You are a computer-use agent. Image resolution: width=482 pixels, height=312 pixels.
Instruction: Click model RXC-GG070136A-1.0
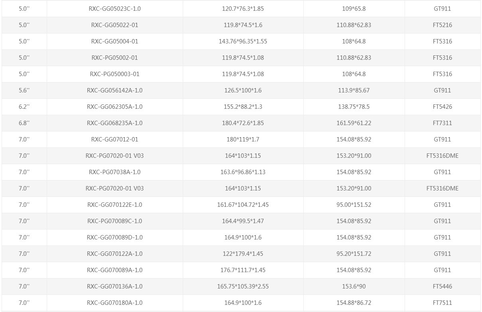coord(115,286)
